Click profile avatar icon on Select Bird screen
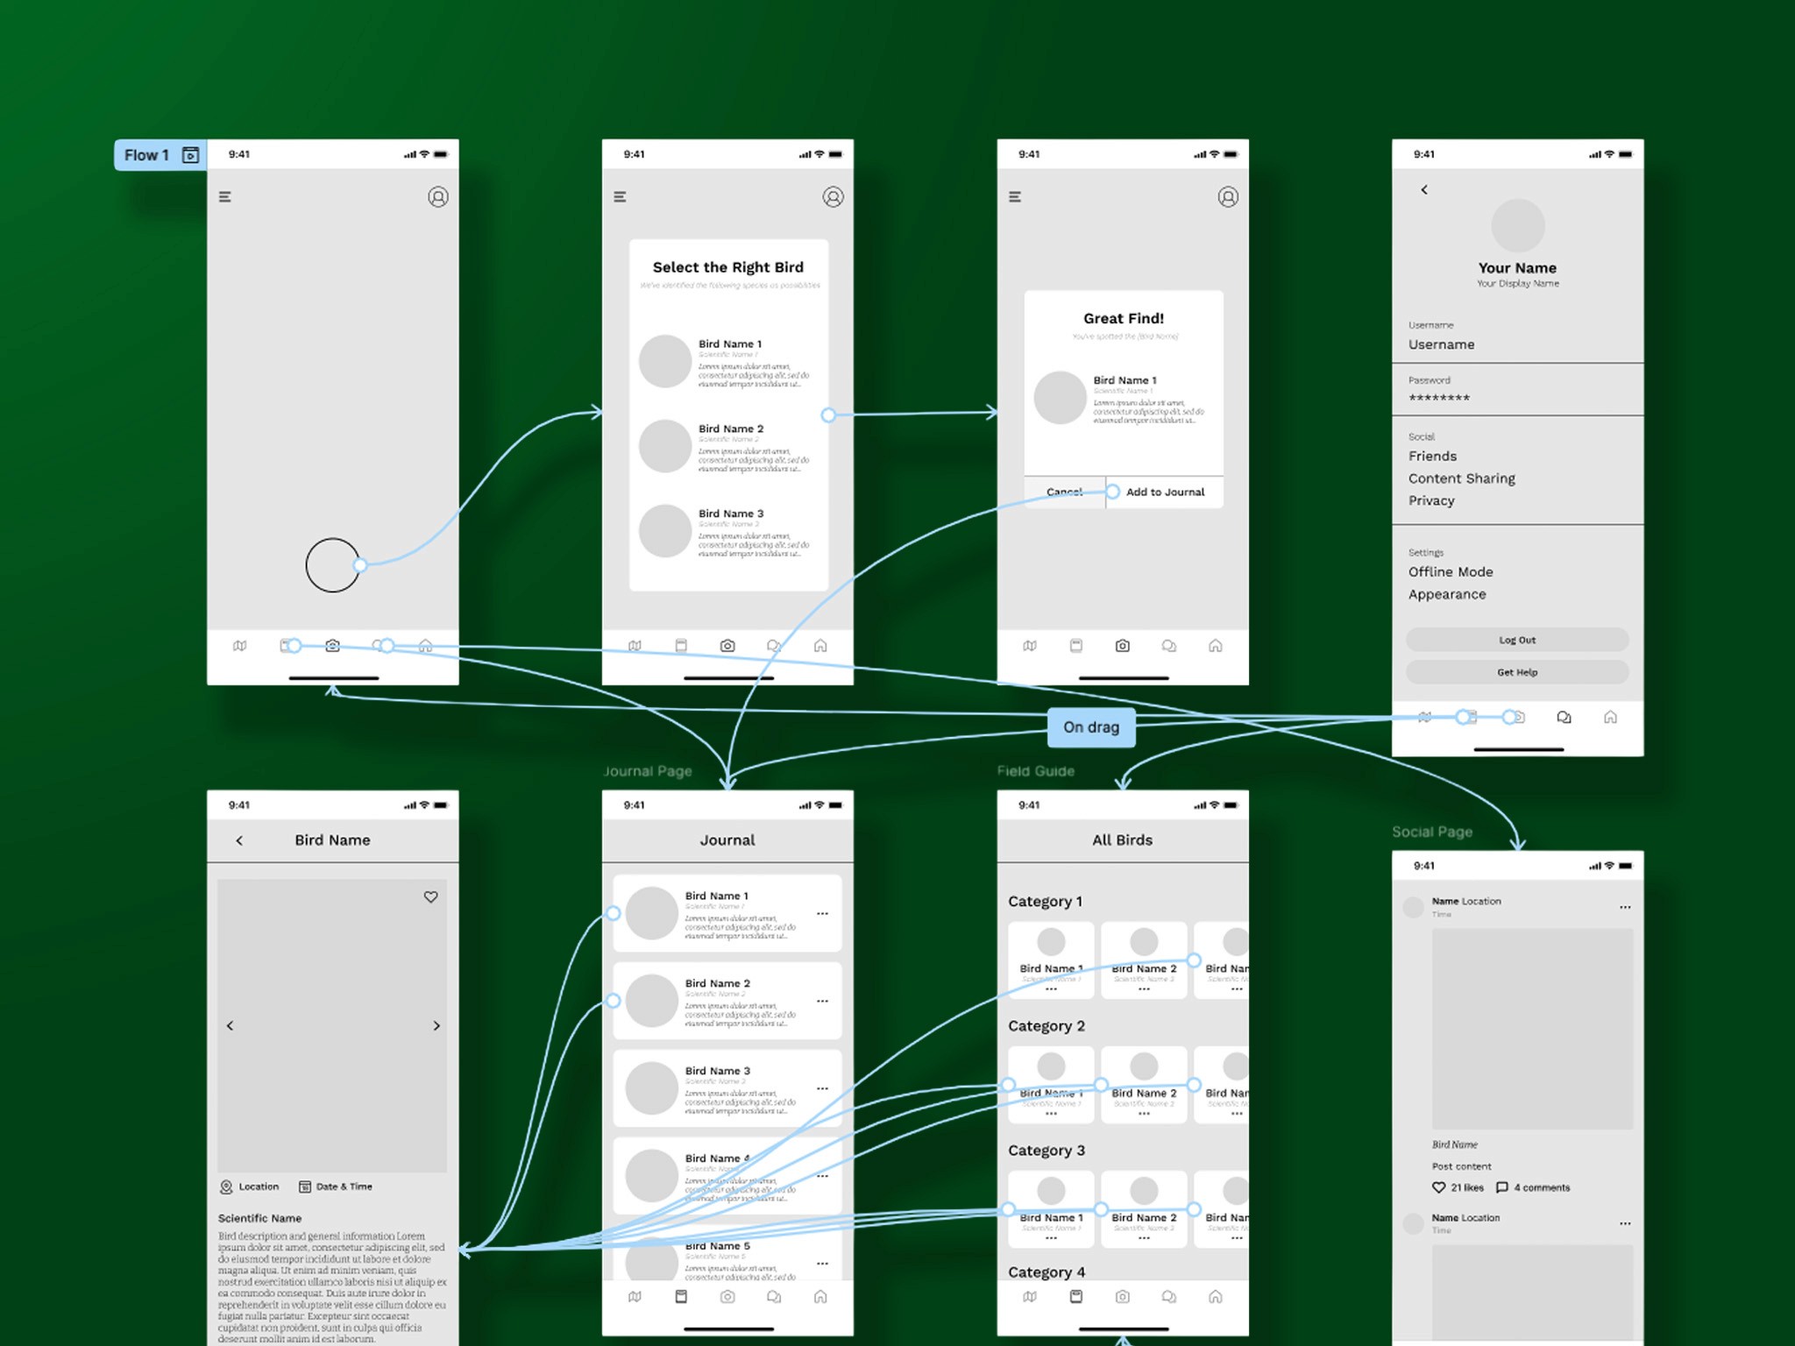Screen dimensions: 1795x1346 [x=833, y=197]
